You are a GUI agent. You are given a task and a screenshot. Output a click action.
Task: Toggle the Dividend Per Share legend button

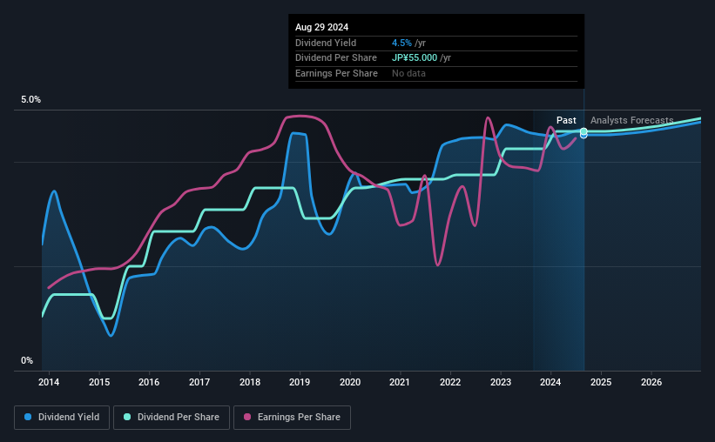click(172, 418)
